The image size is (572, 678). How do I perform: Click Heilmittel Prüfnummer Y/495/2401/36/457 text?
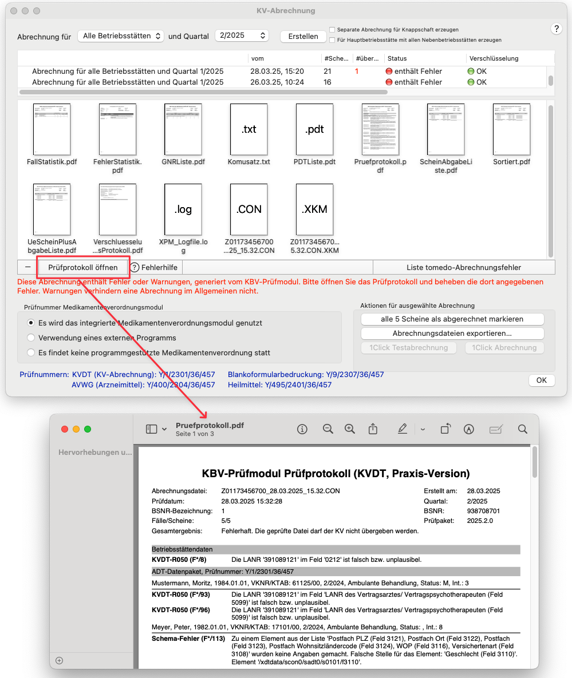coord(279,385)
